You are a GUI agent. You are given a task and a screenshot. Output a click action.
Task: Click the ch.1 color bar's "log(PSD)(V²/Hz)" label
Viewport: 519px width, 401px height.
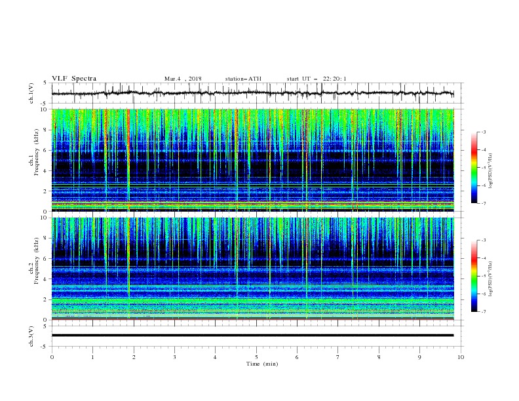coord(491,171)
